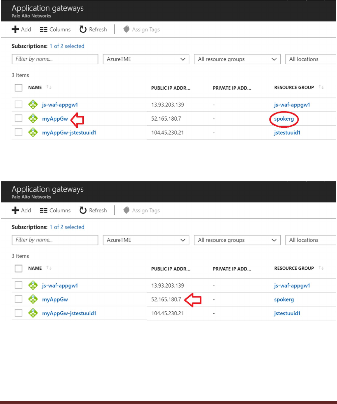Click the Add plus icon in the top screenshot

15,29
